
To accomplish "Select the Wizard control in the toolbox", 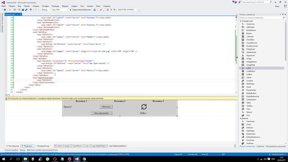I will [249, 112].
